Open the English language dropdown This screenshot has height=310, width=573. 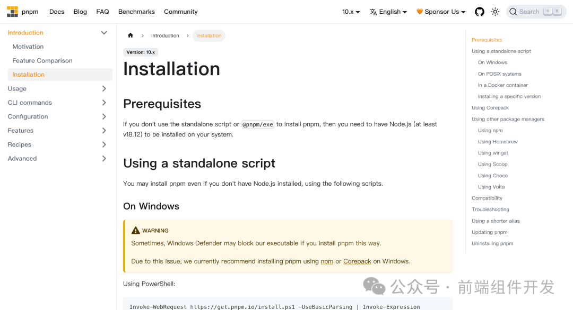(x=388, y=12)
